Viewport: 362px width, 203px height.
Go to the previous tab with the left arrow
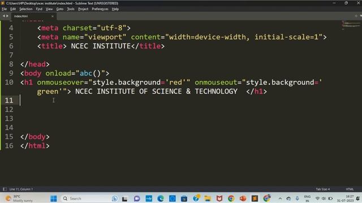click(x=4, y=16)
